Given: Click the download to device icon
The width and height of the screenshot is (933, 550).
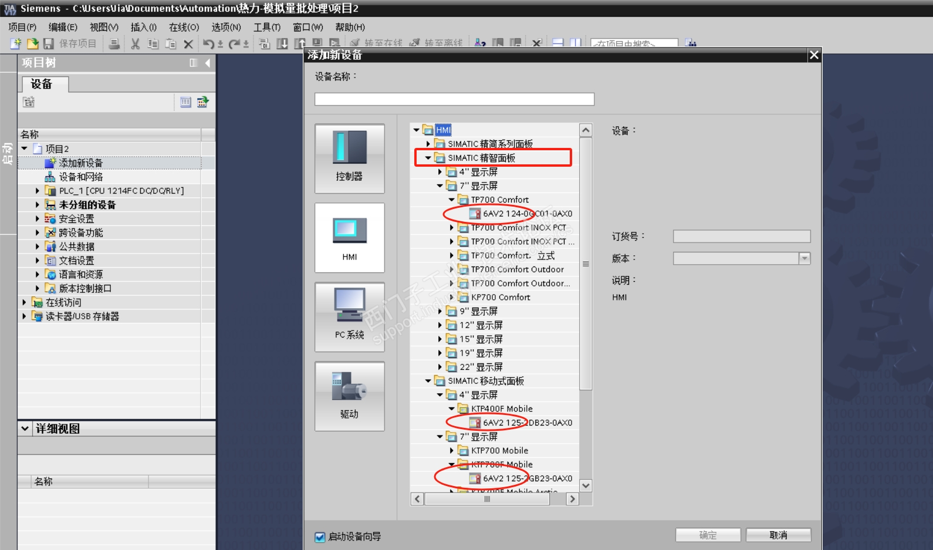Looking at the screenshot, I should 282,43.
